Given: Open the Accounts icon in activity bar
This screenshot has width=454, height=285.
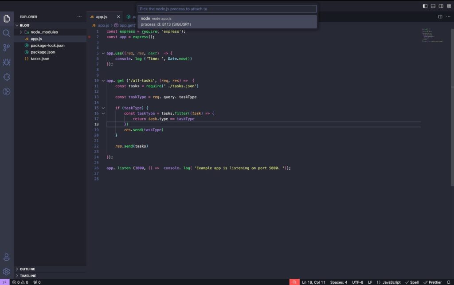Looking at the screenshot, I should click(x=6, y=257).
